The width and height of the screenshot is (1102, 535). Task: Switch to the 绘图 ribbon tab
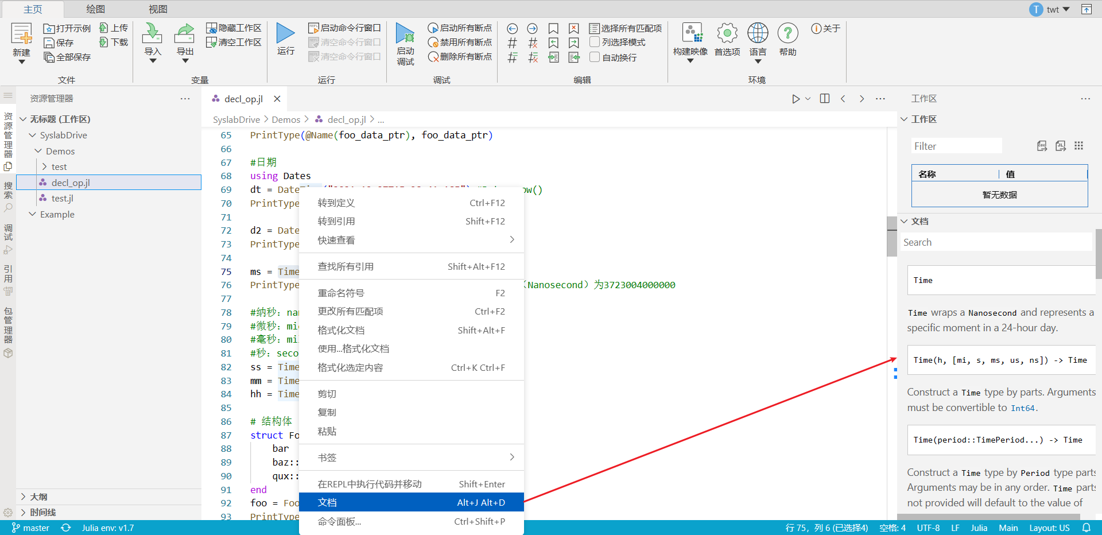95,9
